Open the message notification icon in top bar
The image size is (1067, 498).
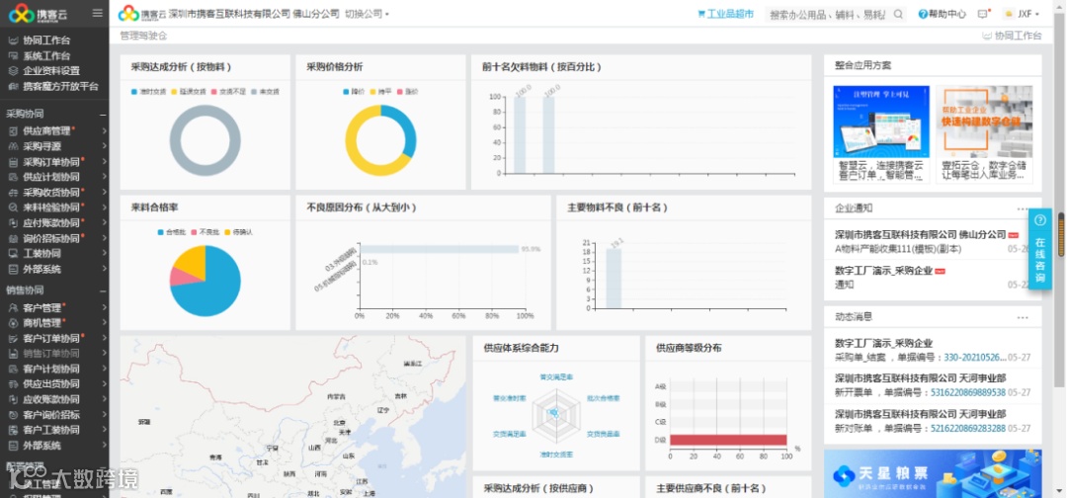pyautogui.click(x=983, y=14)
